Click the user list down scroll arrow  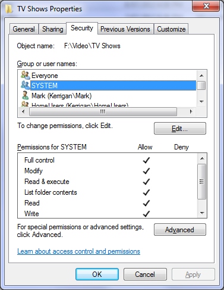click(201, 102)
